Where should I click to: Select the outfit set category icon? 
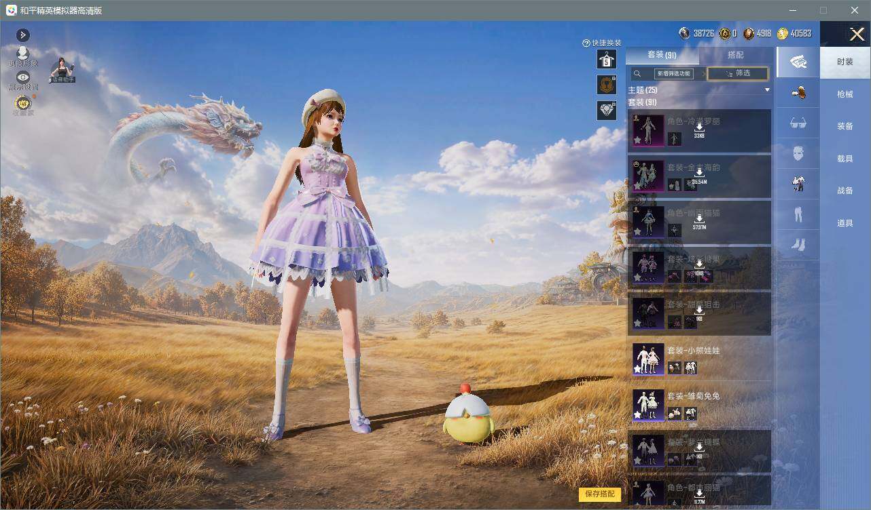[798, 62]
